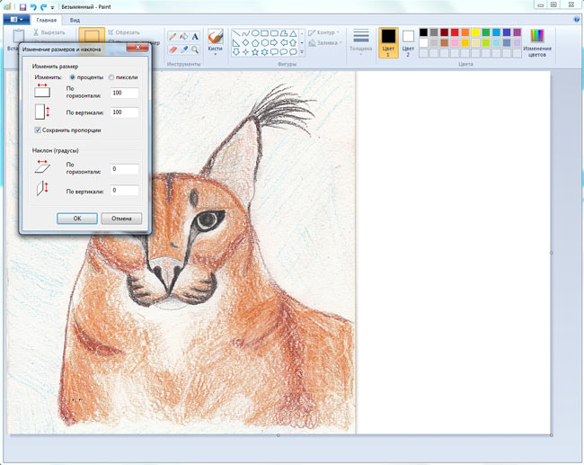
Task: Toggle the Сохранить пропорции checkbox
Action: pos(38,130)
